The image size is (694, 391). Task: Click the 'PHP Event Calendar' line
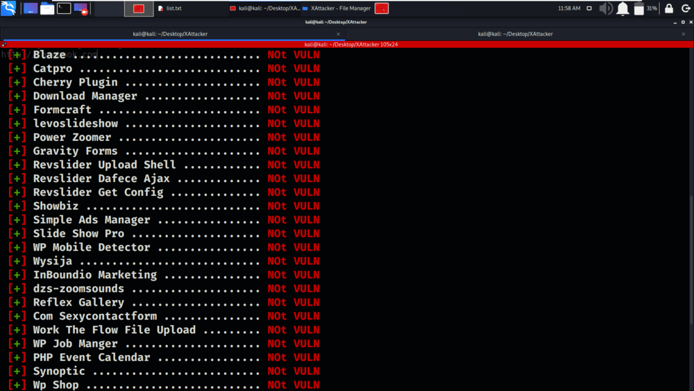pos(164,358)
